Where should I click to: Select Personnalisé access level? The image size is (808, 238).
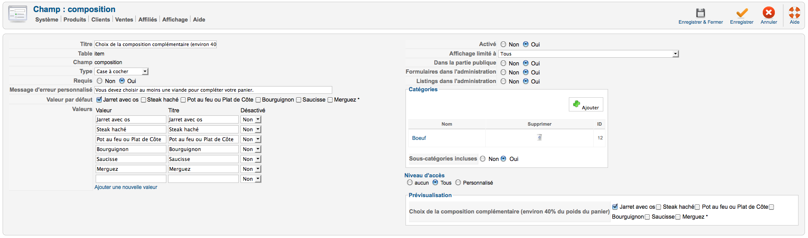coord(458,182)
